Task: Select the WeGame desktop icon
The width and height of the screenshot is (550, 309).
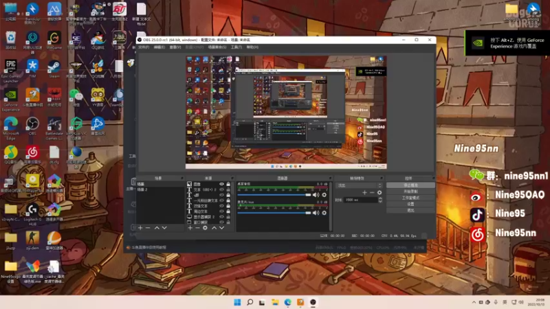Action: (54, 40)
